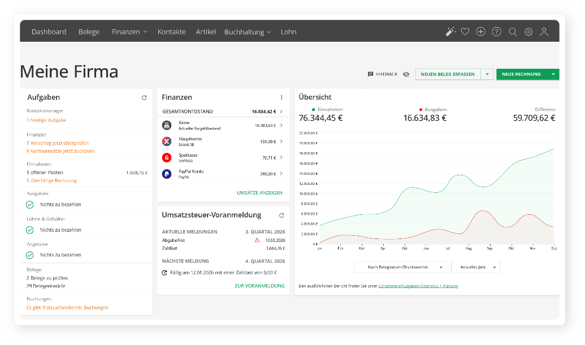The image size is (585, 345).
Task: Click the plus circle icon in navbar
Action: tap(480, 32)
